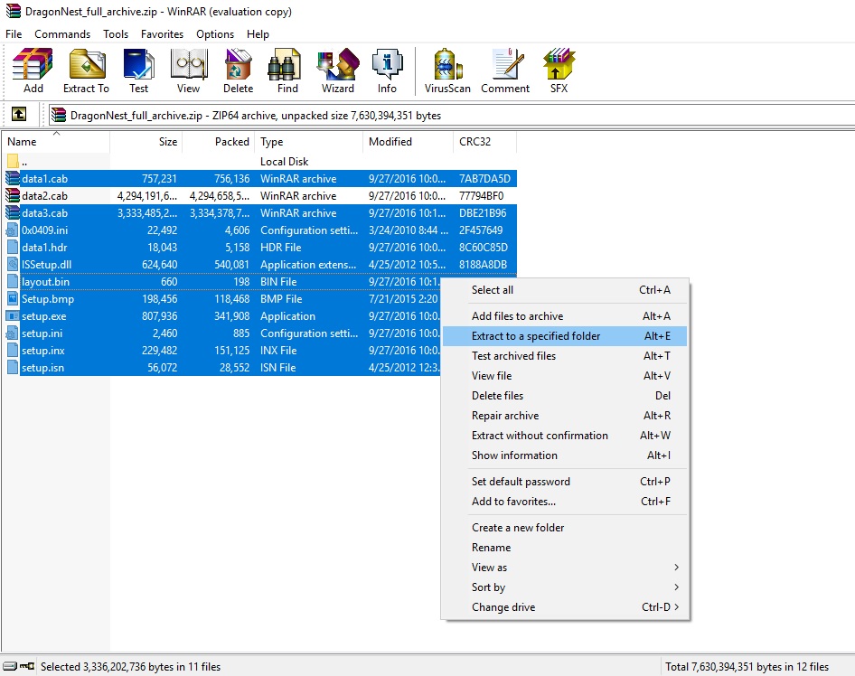Open the Favorites menu
855x676 pixels.
pos(162,33)
